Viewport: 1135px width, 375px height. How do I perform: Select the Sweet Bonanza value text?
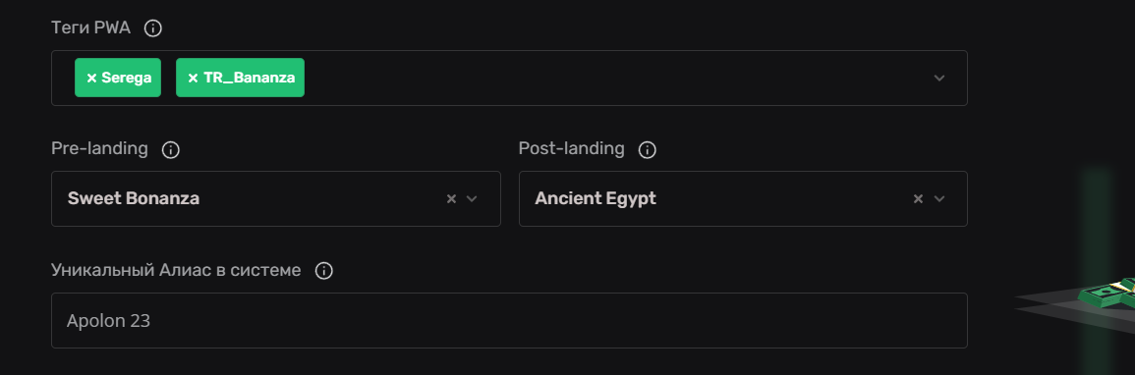point(134,198)
